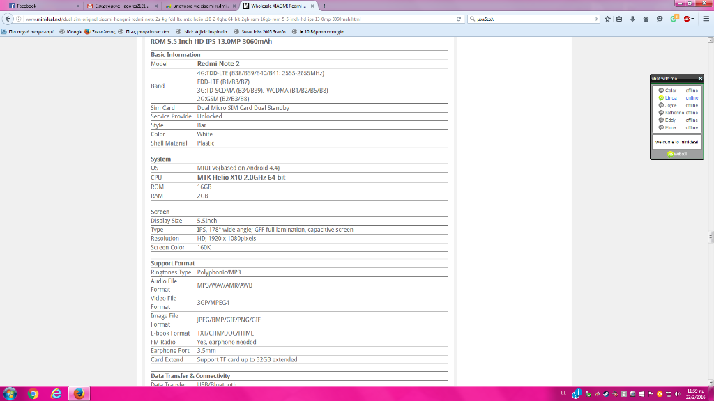Click the blue info balloon tray icon
Screen dimensions: 714x401
(x=577, y=393)
